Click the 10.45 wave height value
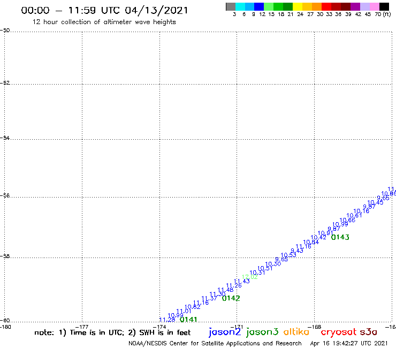This screenshot has width=396, height=348. 375,202
